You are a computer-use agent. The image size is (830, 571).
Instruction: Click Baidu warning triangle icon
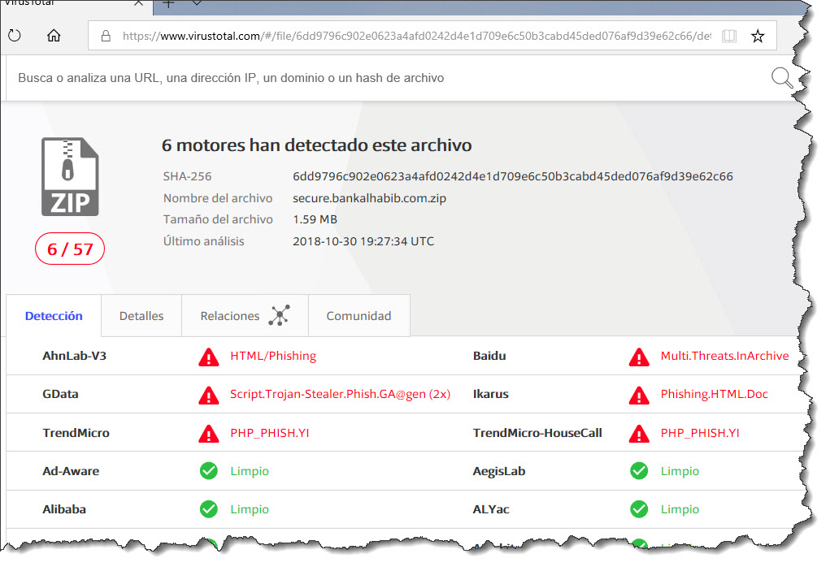pos(639,357)
